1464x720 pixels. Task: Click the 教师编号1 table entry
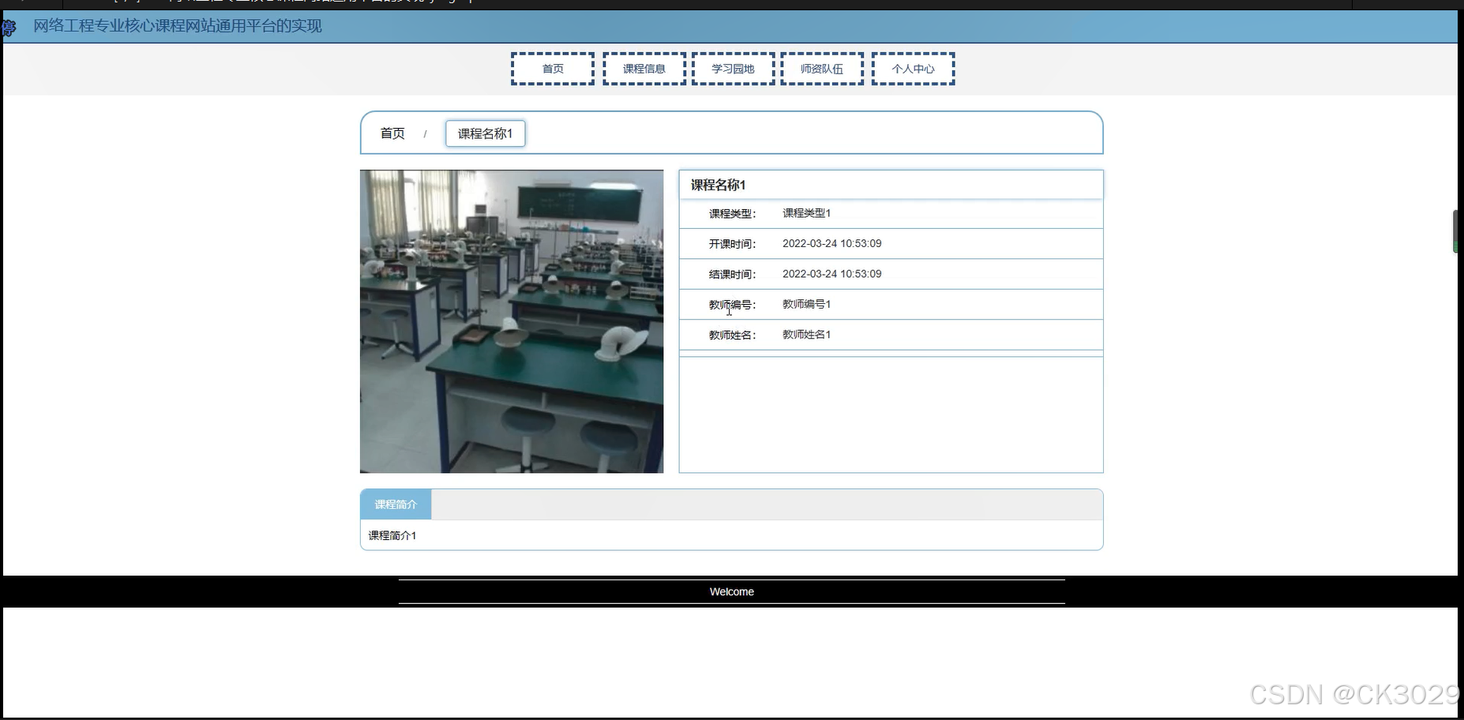tap(805, 304)
